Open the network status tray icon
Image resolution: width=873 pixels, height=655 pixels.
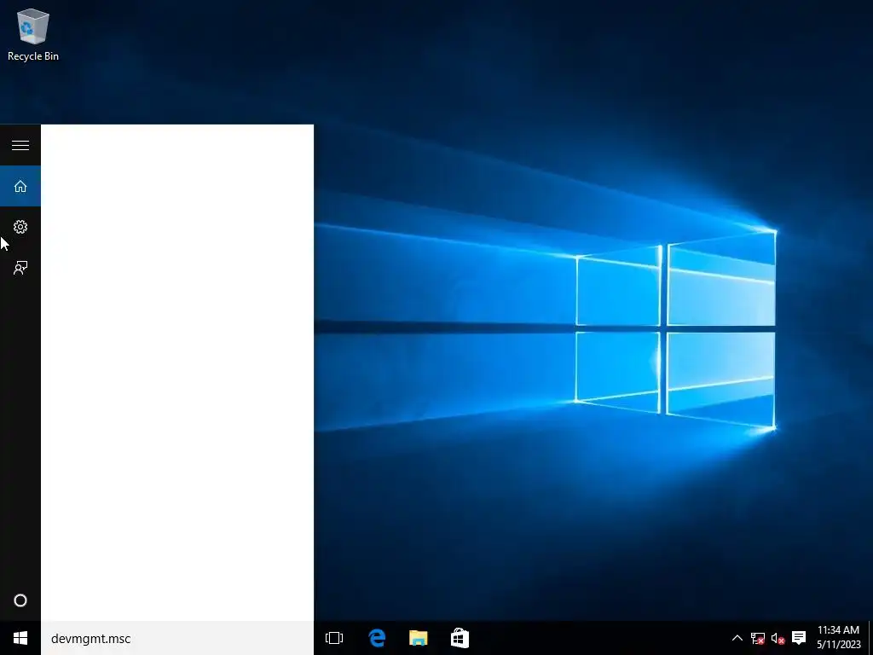[x=758, y=638]
